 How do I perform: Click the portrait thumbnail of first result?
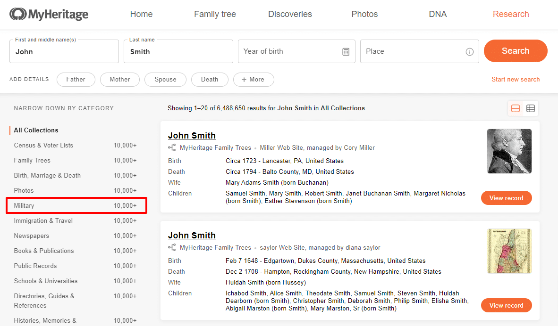[x=509, y=151]
